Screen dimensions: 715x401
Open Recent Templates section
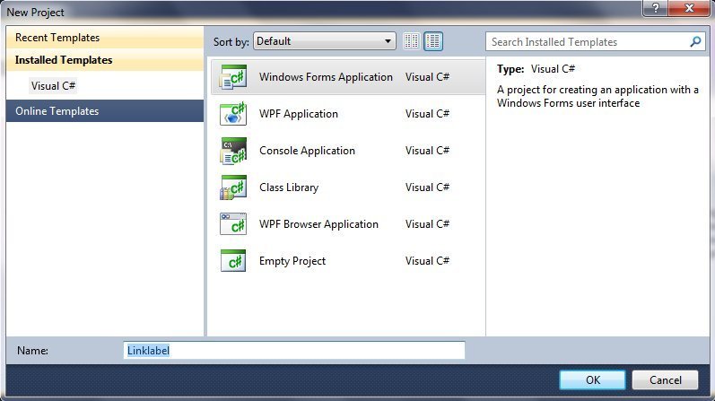click(x=104, y=38)
